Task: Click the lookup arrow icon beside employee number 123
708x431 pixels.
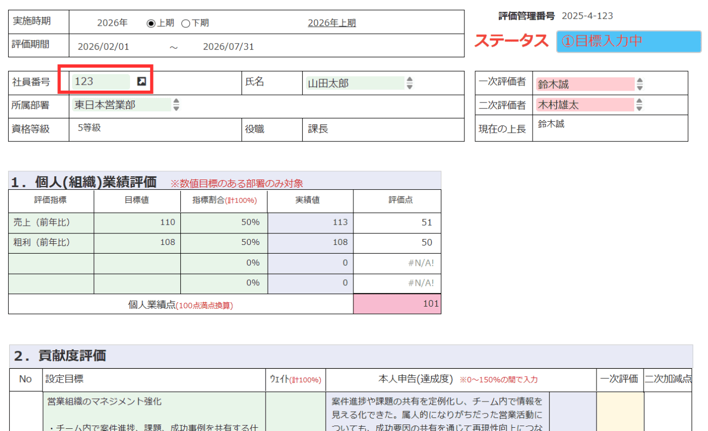Action: [141, 81]
